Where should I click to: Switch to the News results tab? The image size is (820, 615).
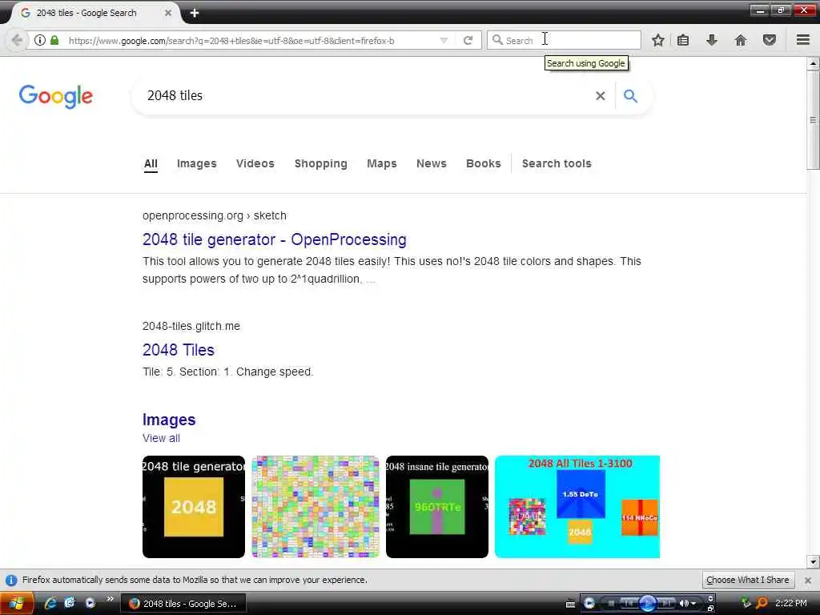pos(432,163)
